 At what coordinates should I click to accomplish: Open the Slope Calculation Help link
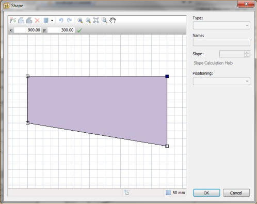(x=213, y=63)
